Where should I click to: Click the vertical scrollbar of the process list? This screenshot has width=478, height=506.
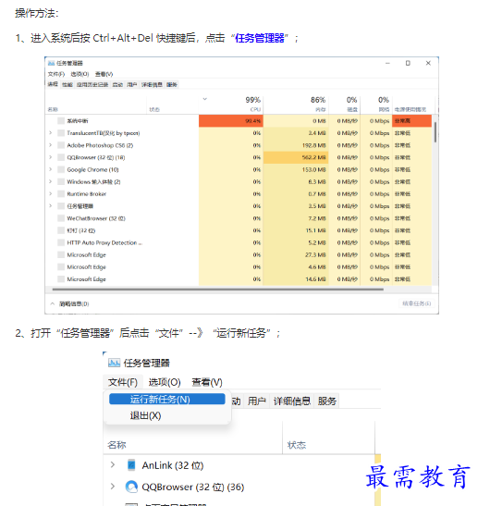pos(435,132)
